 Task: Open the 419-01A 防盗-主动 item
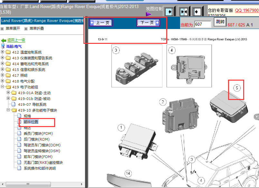click(x=34, y=93)
